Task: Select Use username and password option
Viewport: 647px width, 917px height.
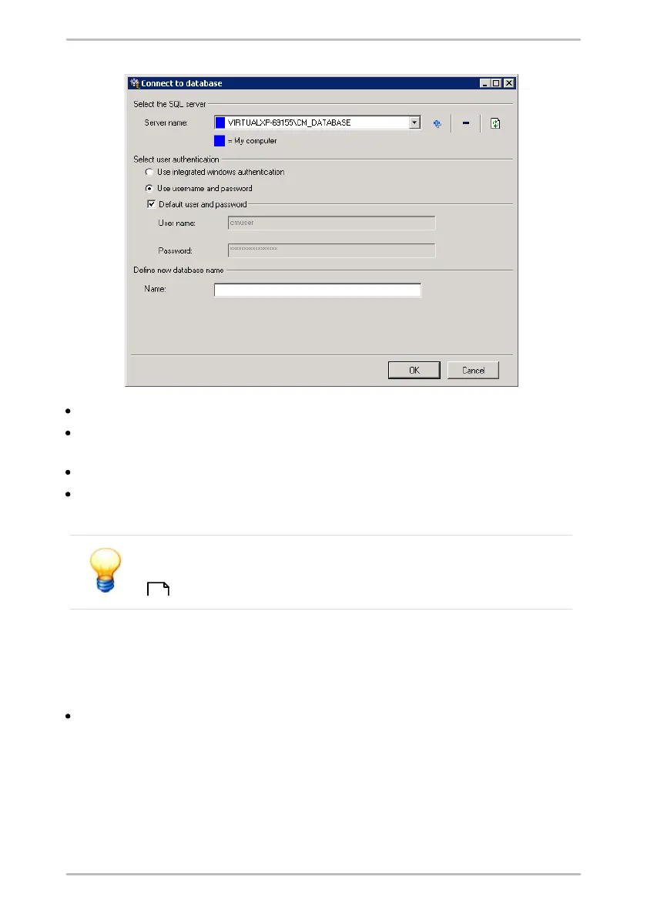Action: point(149,188)
